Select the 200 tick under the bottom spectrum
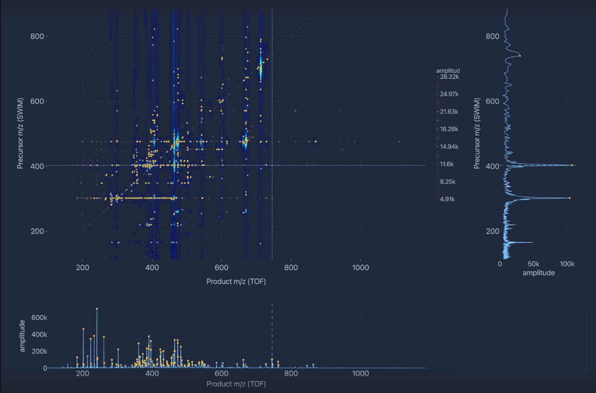Image resolution: width=596 pixels, height=393 pixels. tap(83, 373)
